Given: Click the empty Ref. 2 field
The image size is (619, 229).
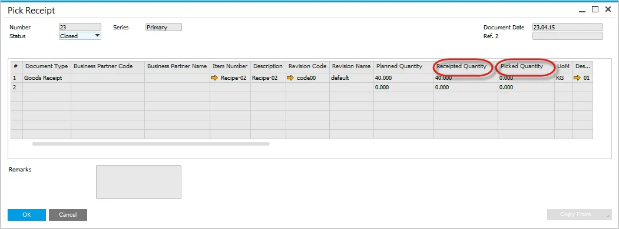Looking at the screenshot, I should (x=568, y=36).
